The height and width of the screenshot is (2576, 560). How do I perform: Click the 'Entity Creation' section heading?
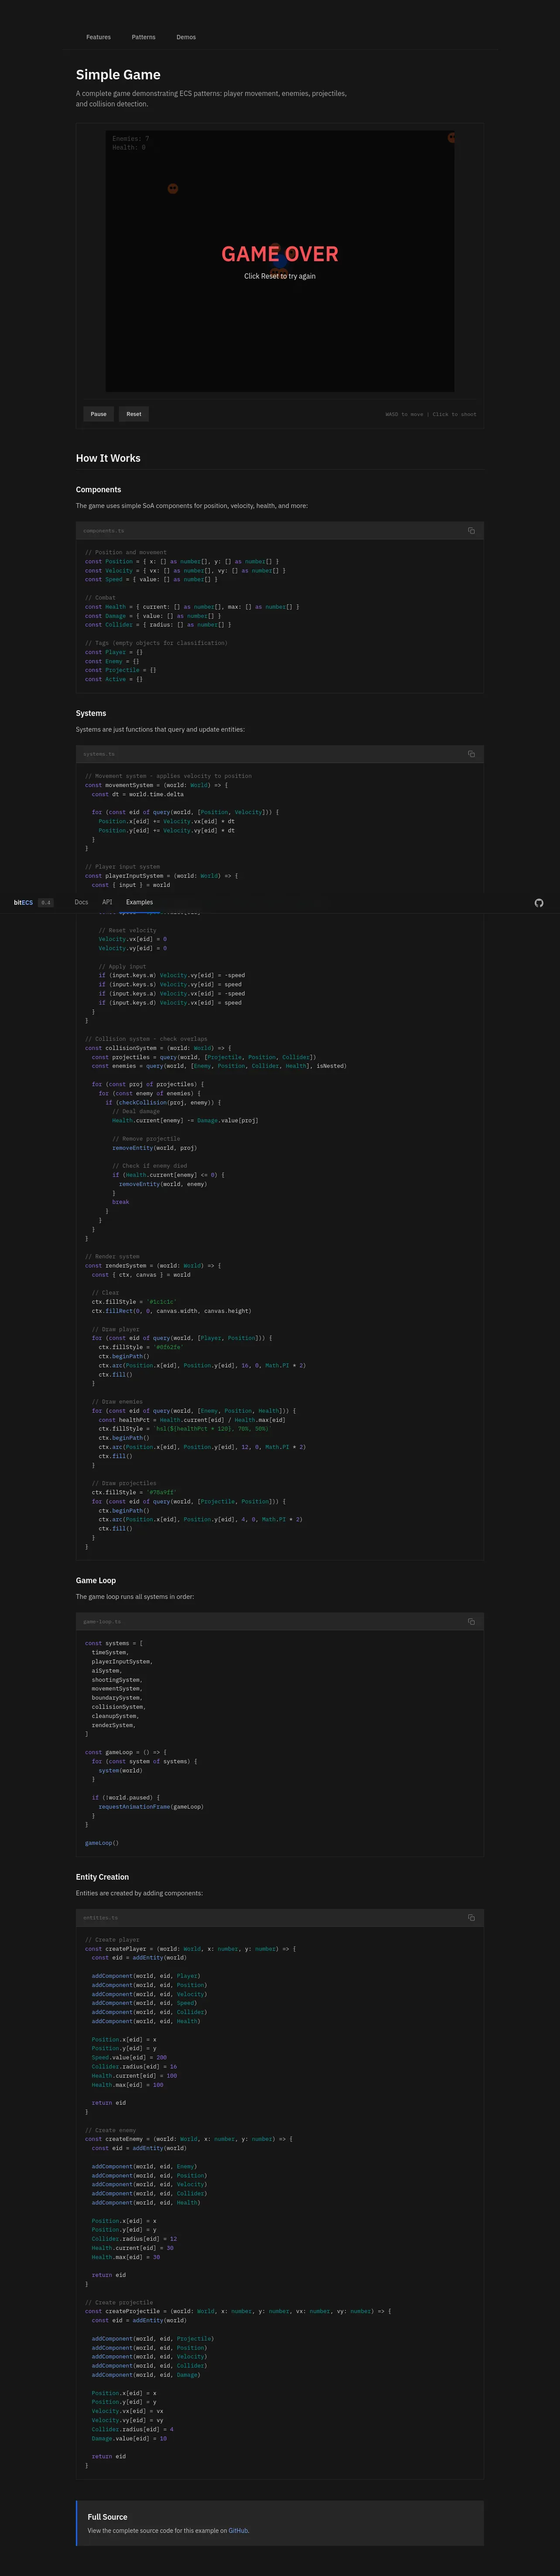click(x=102, y=1877)
